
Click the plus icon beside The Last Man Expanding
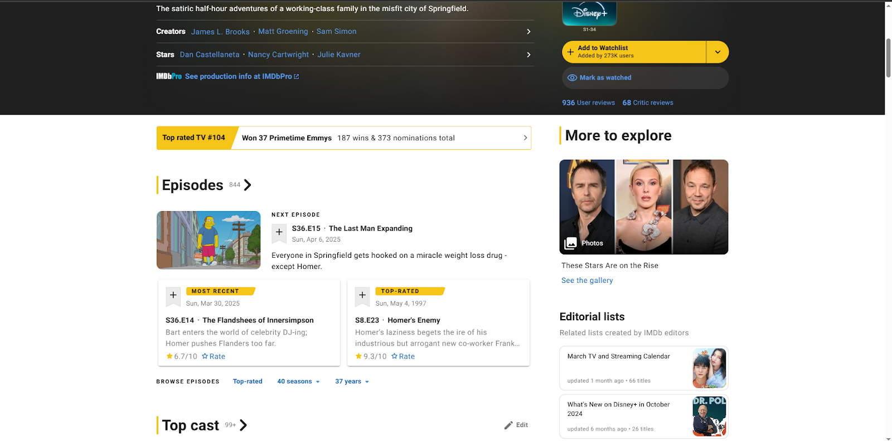(279, 232)
